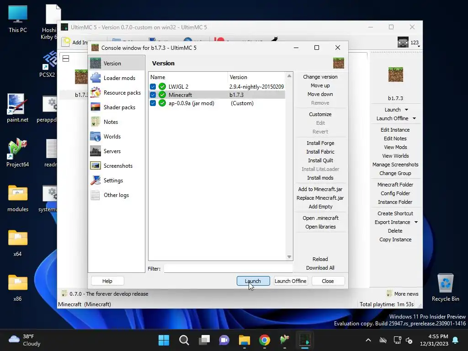468x351 pixels.
Task: Uncheck the LWJGL 2 component checkbox
Action: [153, 86]
